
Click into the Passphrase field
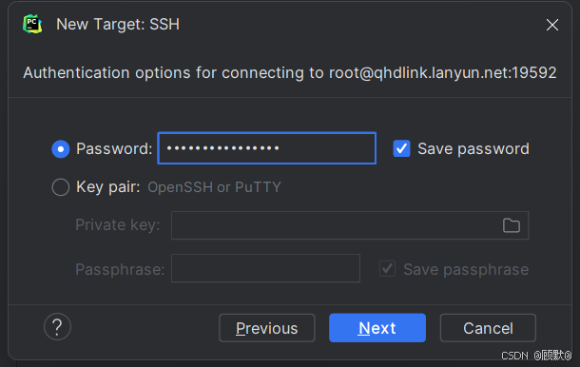pos(265,268)
